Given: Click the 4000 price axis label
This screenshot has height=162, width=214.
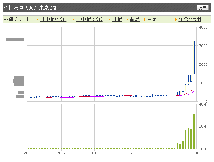Looking at the screenshot, I should 203,27.
